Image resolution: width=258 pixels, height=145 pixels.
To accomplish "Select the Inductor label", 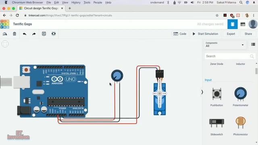I will click(240, 64).
